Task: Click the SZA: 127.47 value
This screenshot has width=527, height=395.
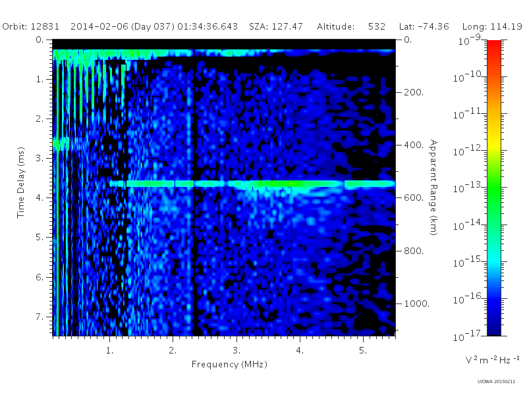Action: [275, 26]
